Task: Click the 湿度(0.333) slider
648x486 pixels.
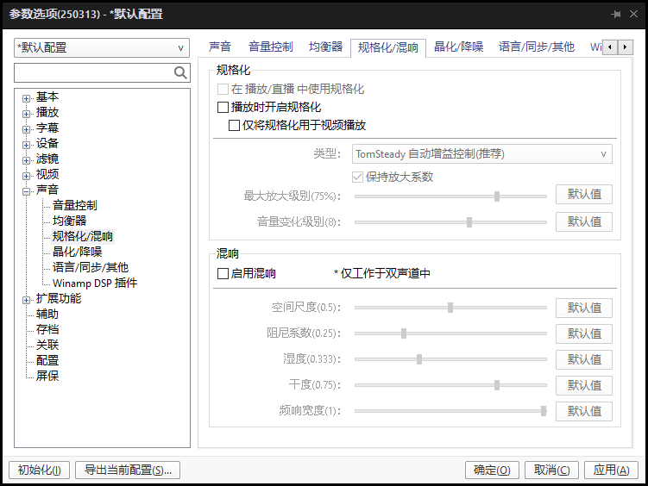Action: coord(450,359)
